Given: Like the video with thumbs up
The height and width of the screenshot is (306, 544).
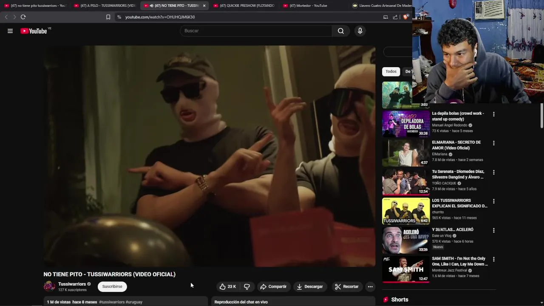Looking at the screenshot, I should (x=227, y=286).
